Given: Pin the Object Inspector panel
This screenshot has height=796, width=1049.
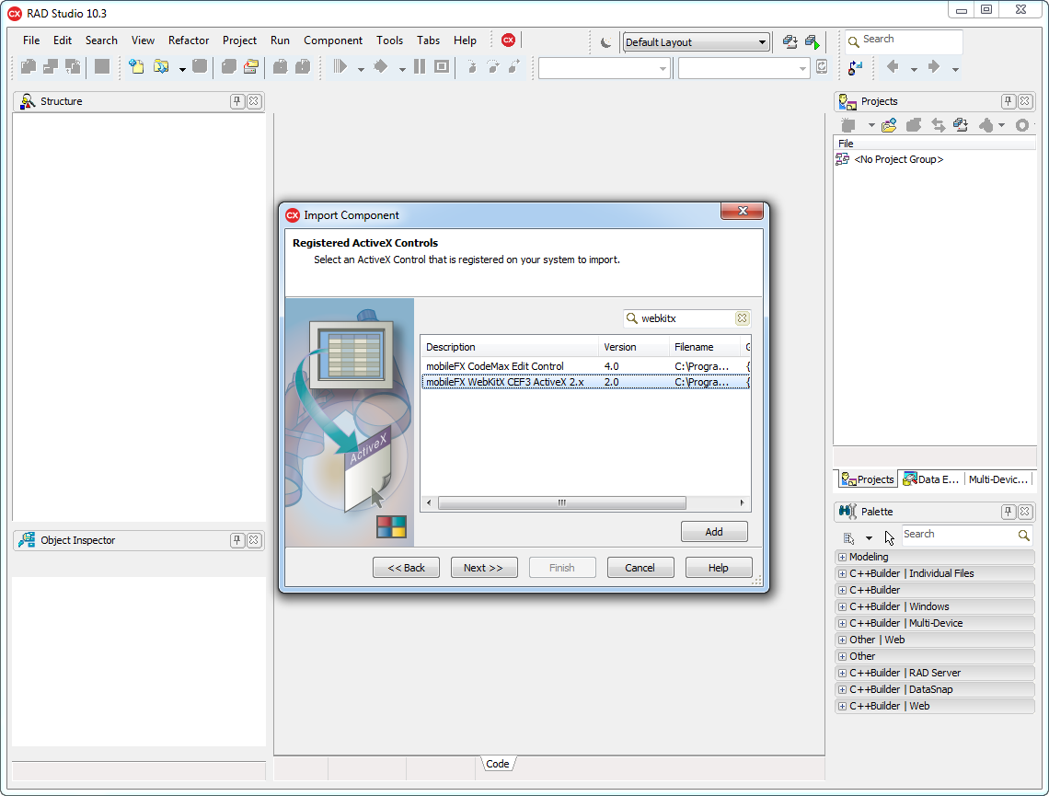Looking at the screenshot, I should click(x=236, y=540).
